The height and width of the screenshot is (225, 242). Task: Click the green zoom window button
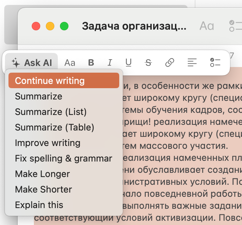tap(64, 26)
